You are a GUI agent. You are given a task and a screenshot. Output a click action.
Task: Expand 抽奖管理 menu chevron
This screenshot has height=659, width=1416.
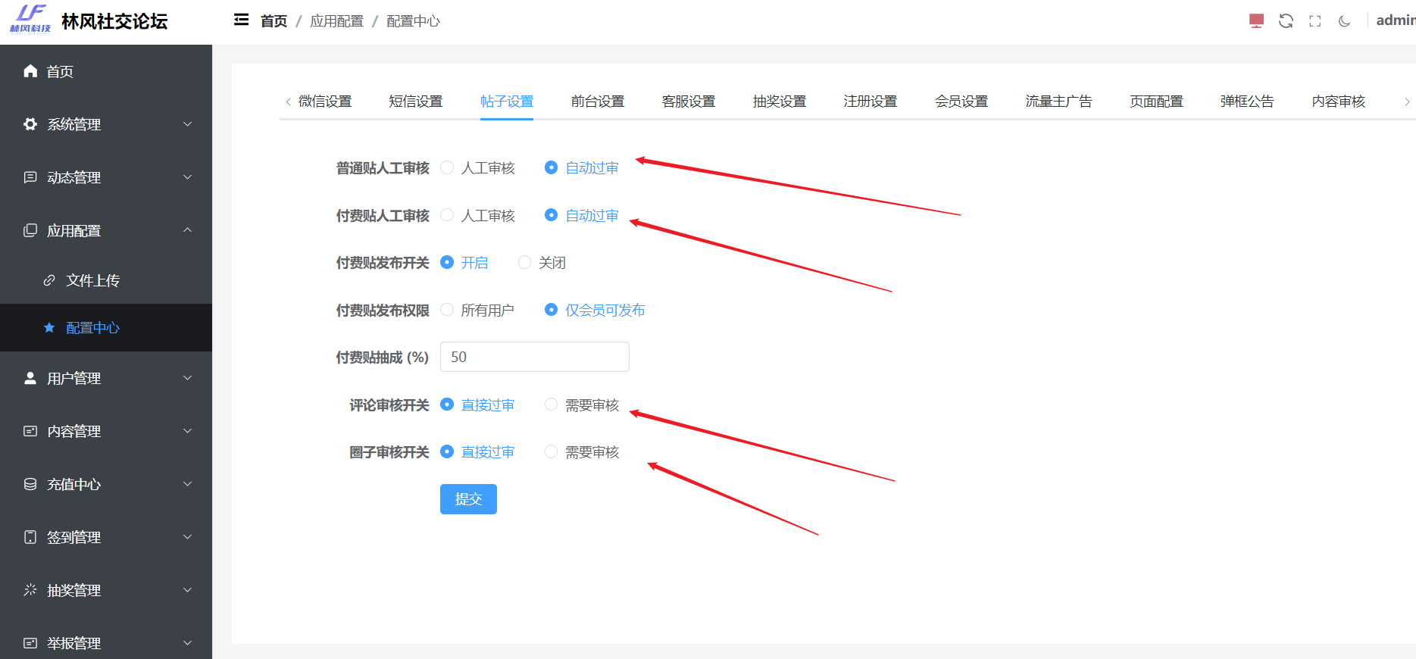click(187, 590)
